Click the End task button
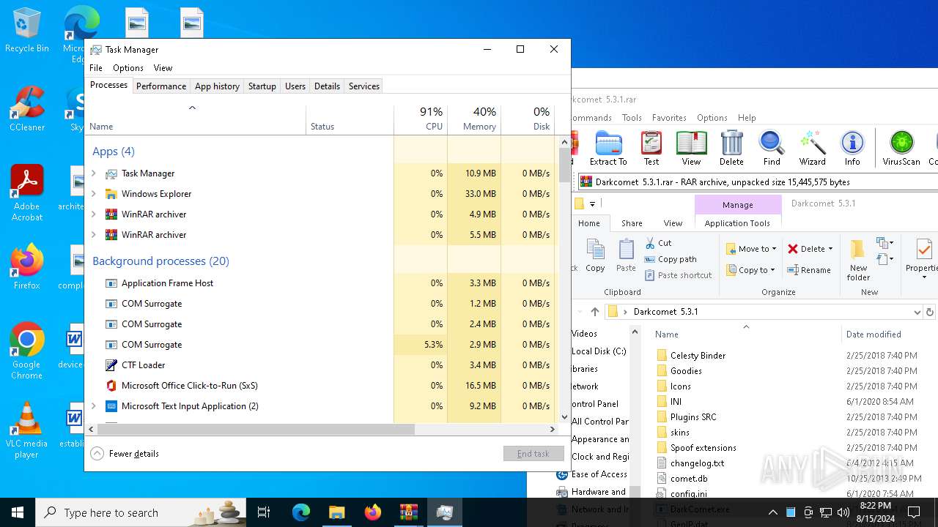The height and width of the screenshot is (527, 938). [533, 454]
